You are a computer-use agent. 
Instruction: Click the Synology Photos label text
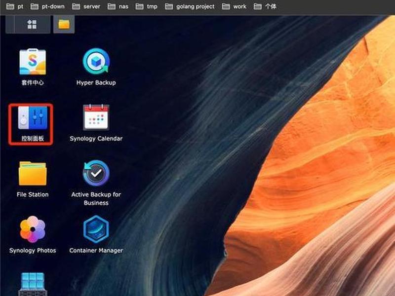[x=33, y=251]
